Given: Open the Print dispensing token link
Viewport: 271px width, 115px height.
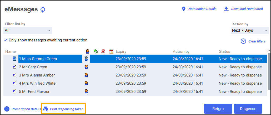Looking at the screenshot, I should (67, 109).
